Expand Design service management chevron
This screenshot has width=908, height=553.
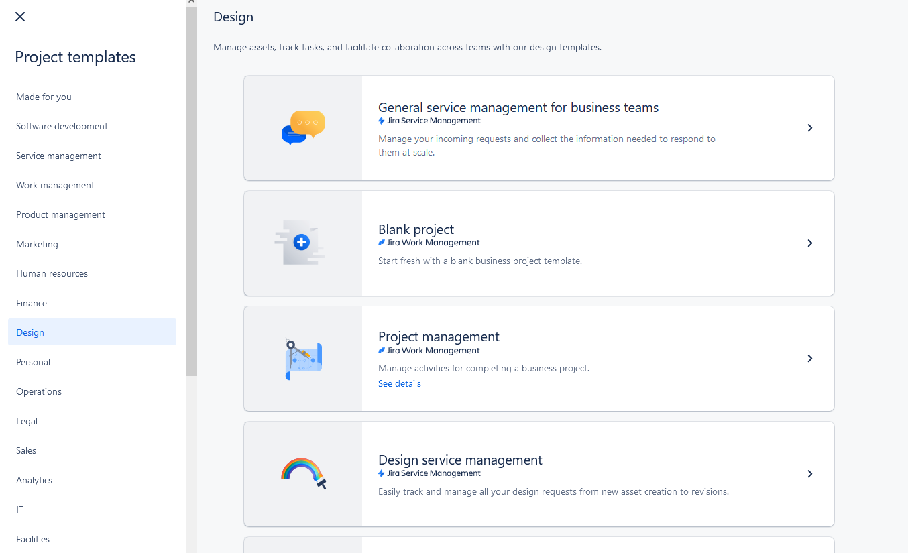[x=810, y=474]
